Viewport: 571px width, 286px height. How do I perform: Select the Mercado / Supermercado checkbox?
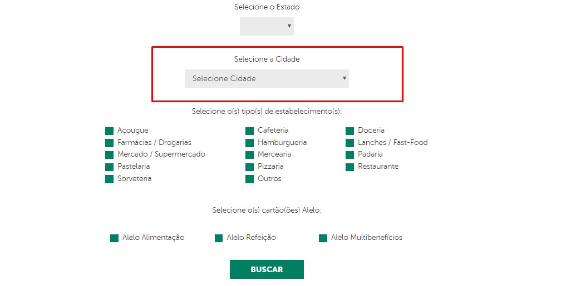(109, 155)
